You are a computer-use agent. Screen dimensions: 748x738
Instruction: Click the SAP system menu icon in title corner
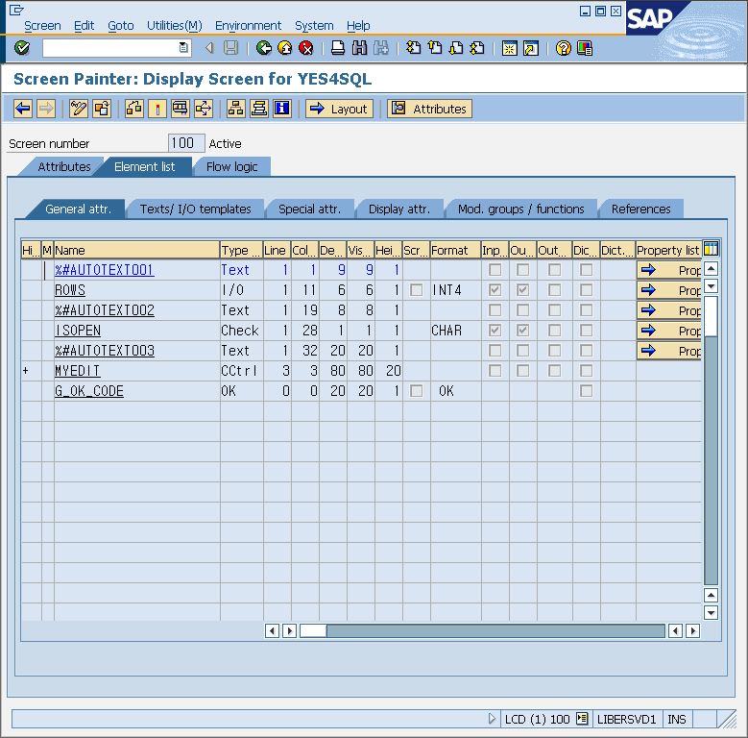point(16,10)
